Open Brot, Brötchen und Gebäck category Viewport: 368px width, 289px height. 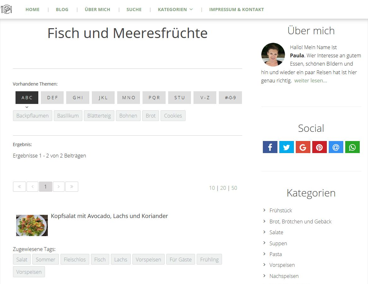click(x=301, y=222)
